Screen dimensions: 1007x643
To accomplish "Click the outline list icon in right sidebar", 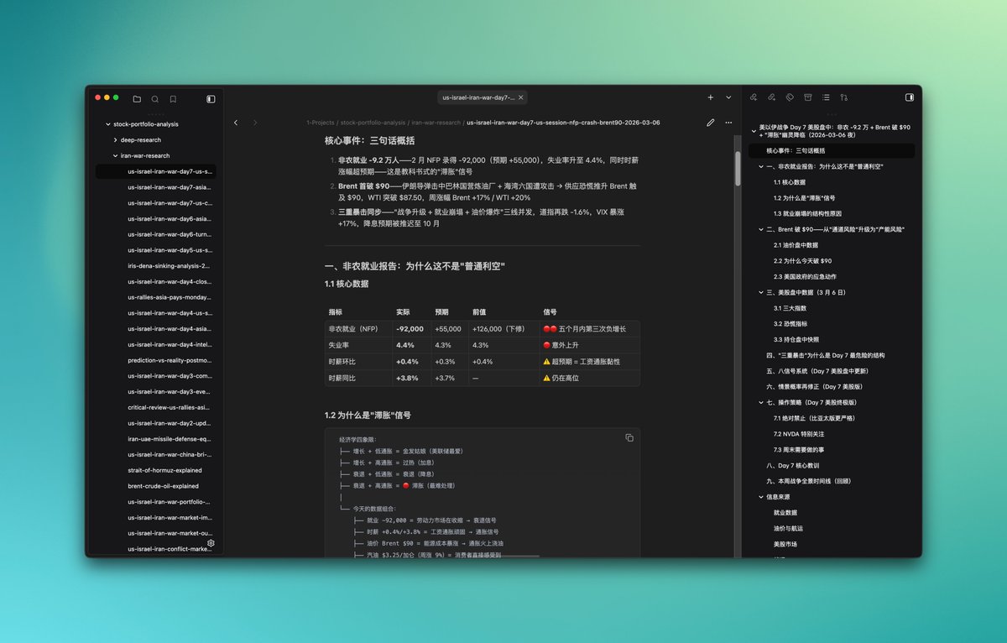I will point(826,97).
